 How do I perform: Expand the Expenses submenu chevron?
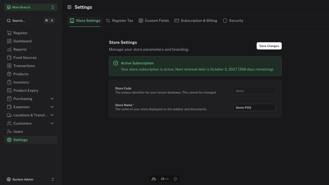click(52, 107)
